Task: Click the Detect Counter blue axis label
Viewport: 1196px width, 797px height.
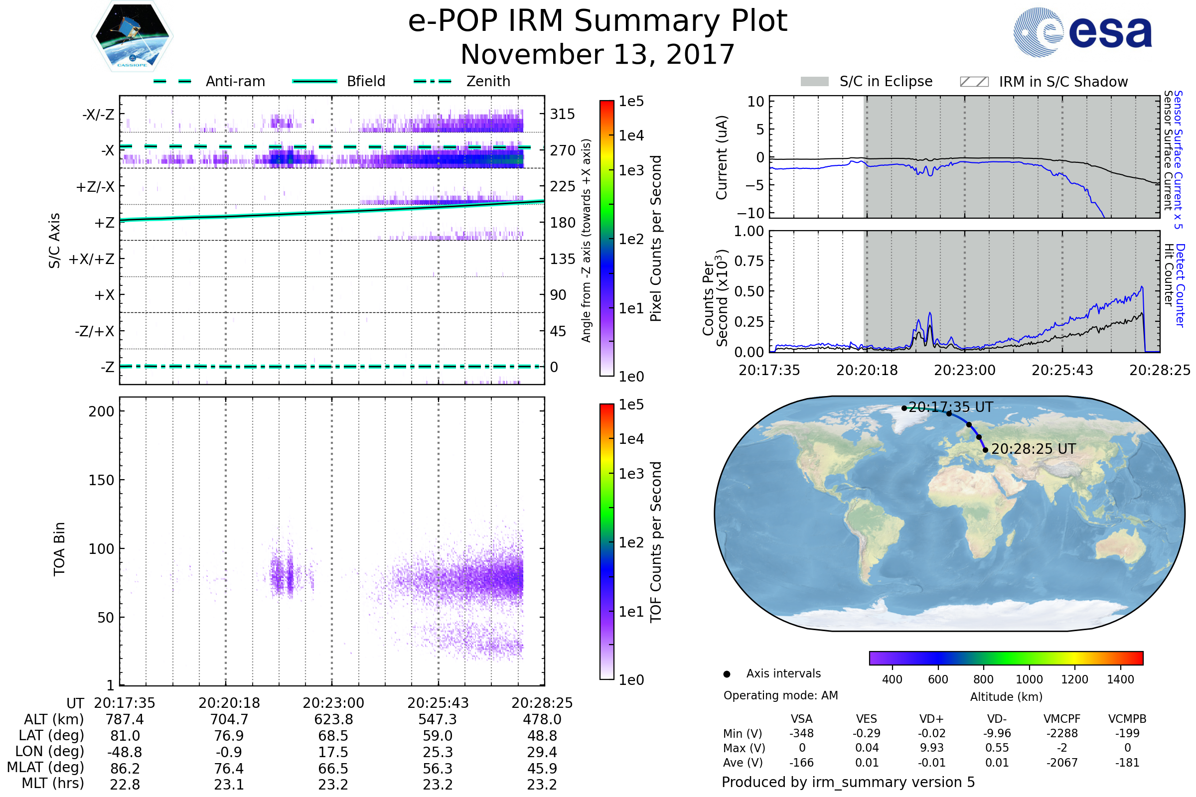Action: [x=1180, y=285]
